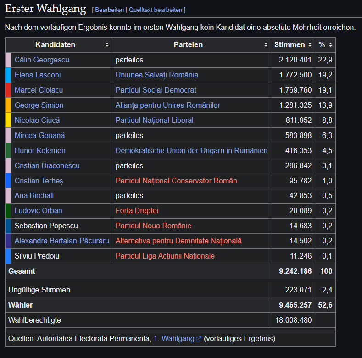Open Cristian Diaconescu article

(47, 165)
